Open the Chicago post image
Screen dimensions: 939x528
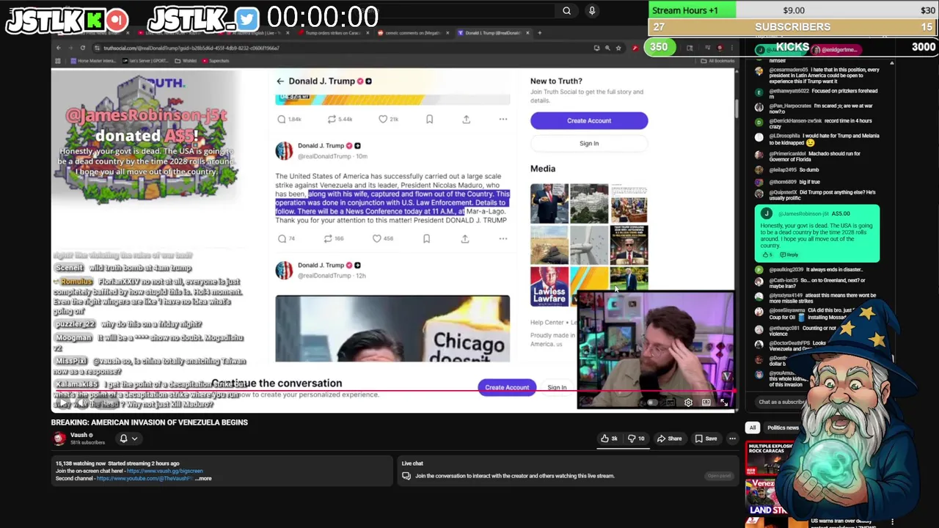(392, 329)
